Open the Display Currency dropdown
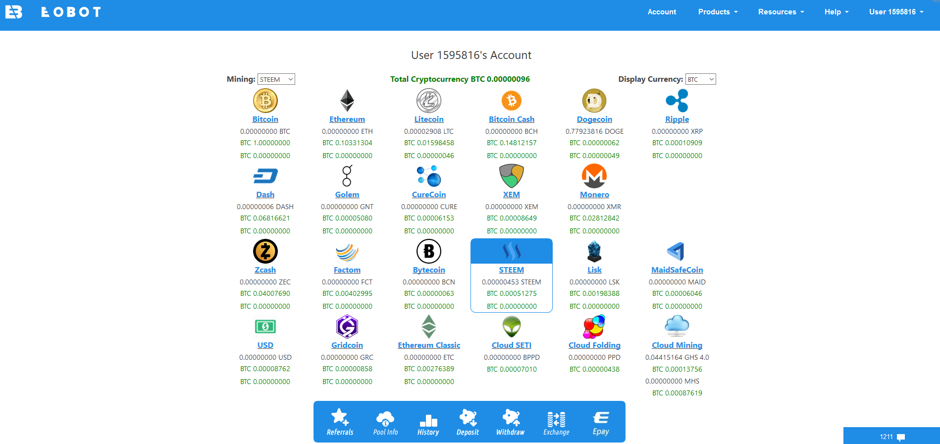Viewport: 940px width, 444px height. (x=701, y=79)
